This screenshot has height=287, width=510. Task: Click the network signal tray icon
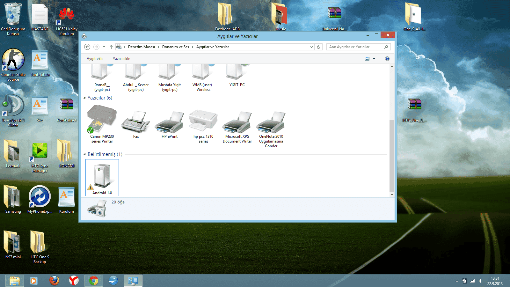[x=472, y=281]
